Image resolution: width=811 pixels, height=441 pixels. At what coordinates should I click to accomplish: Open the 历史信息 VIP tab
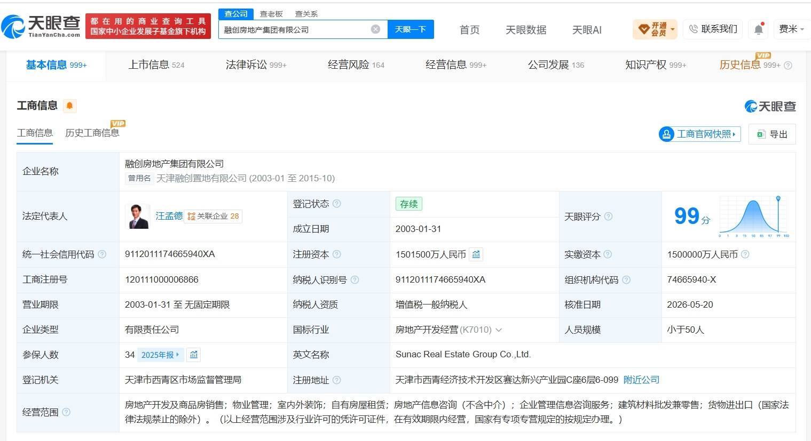coord(750,65)
